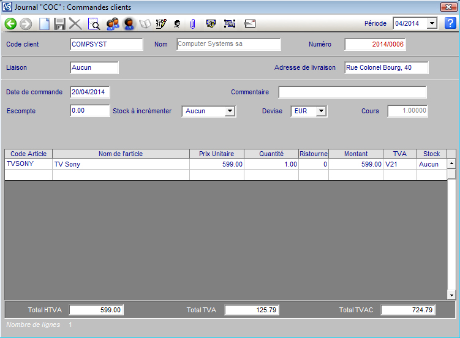Click the Commentaire text field
The width and height of the screenshot is (460, 338).
pyautogui.click(x=352, y=92)
